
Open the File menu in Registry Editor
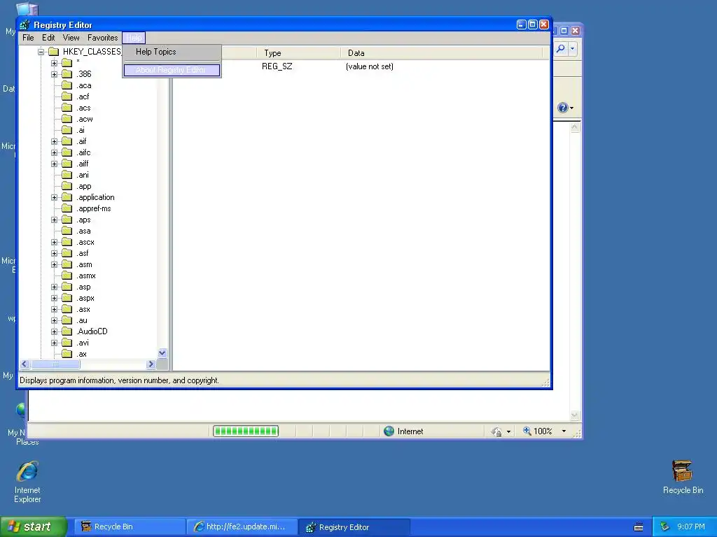[x=28, y=38]
